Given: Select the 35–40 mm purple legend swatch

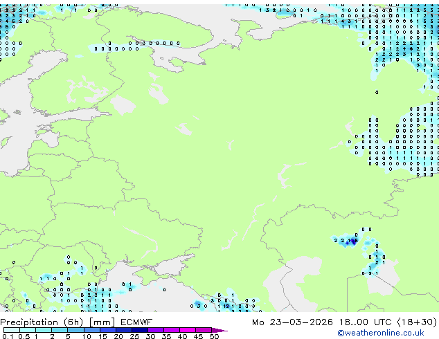Looking at the screenshot, I should (x=172, y=330).
